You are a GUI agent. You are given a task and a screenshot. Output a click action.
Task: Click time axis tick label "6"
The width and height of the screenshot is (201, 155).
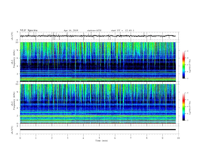tap(115, 138)
